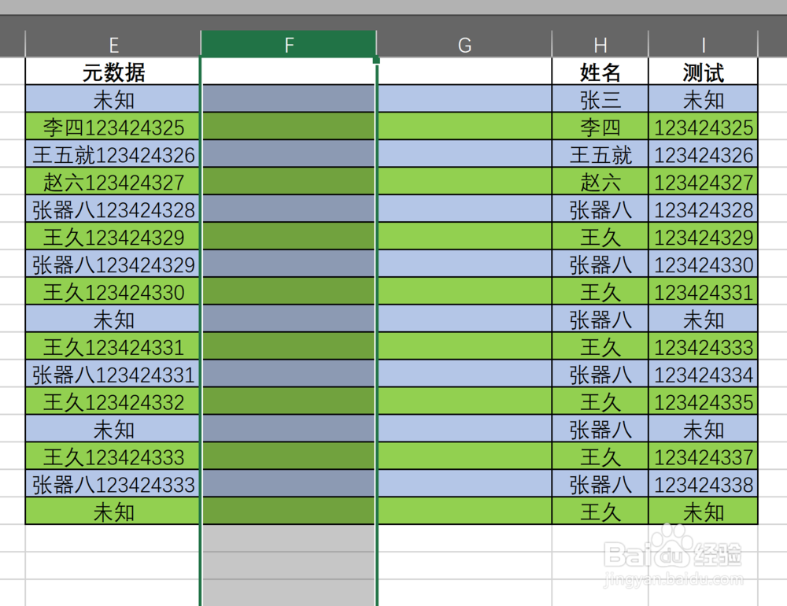The width and height of the screenshot is (787, 606).
Task: Click an empty cell in column G next to 张三
Action: click(464, 99)
